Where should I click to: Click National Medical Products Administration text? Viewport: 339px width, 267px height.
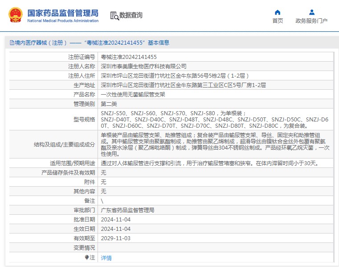point(63,21)
